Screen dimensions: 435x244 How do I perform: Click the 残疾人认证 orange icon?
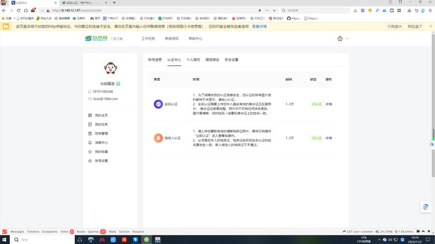pos(158,138)
